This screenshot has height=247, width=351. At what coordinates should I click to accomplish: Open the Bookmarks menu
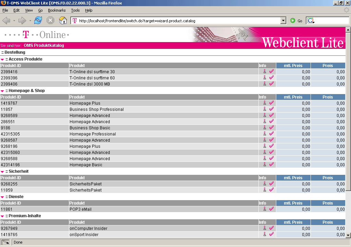point(57,11)
